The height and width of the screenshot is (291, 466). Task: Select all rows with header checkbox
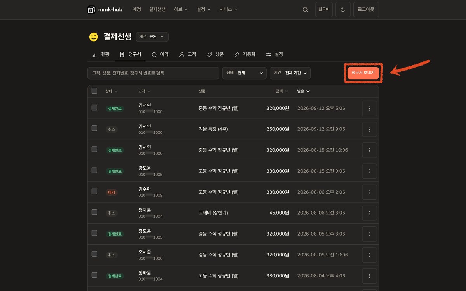(94, 91)
